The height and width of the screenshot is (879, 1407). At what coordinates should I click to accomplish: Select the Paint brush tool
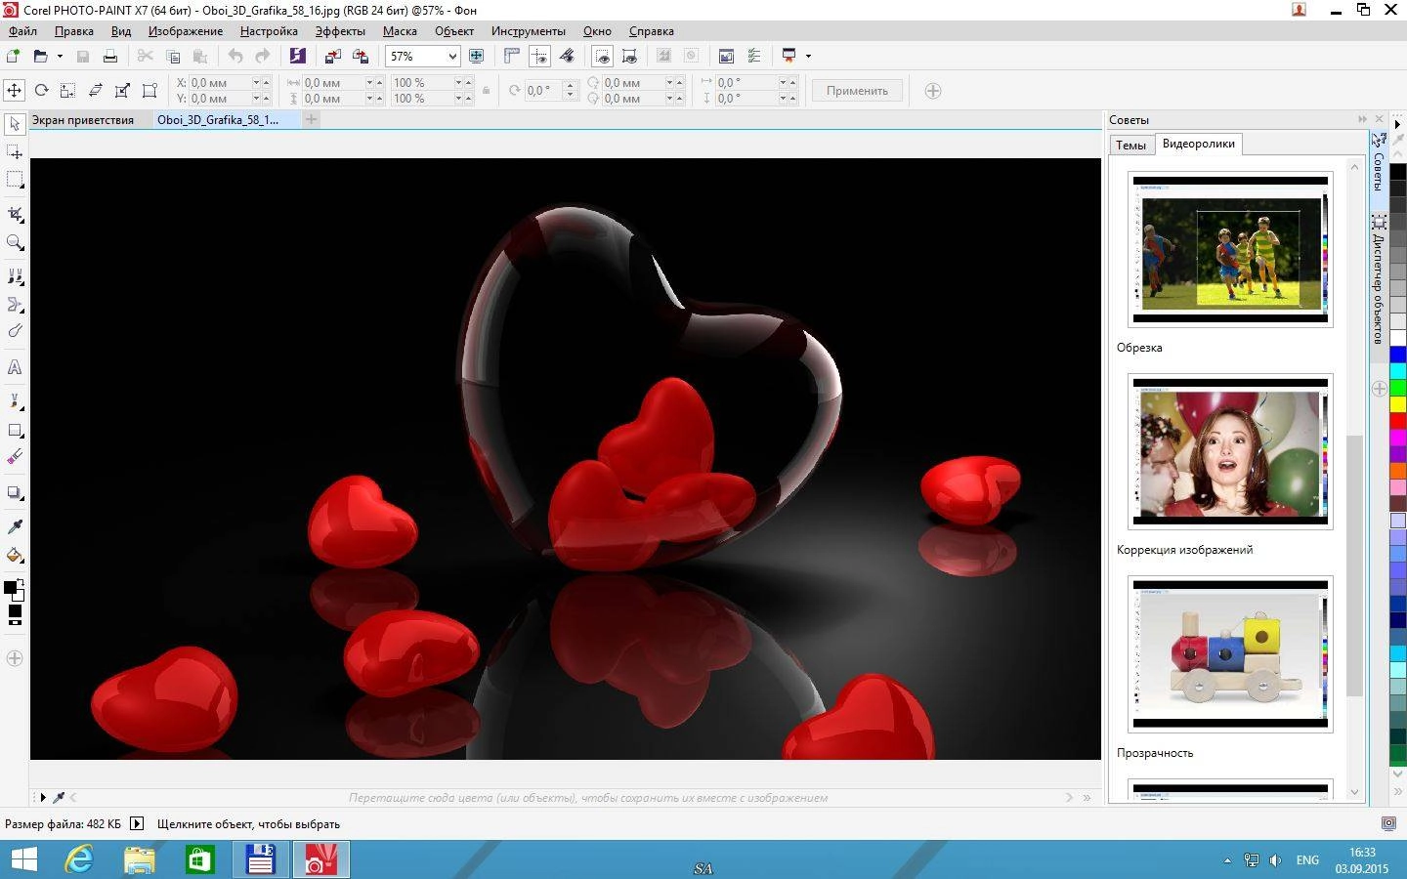(x=15, y=402)
